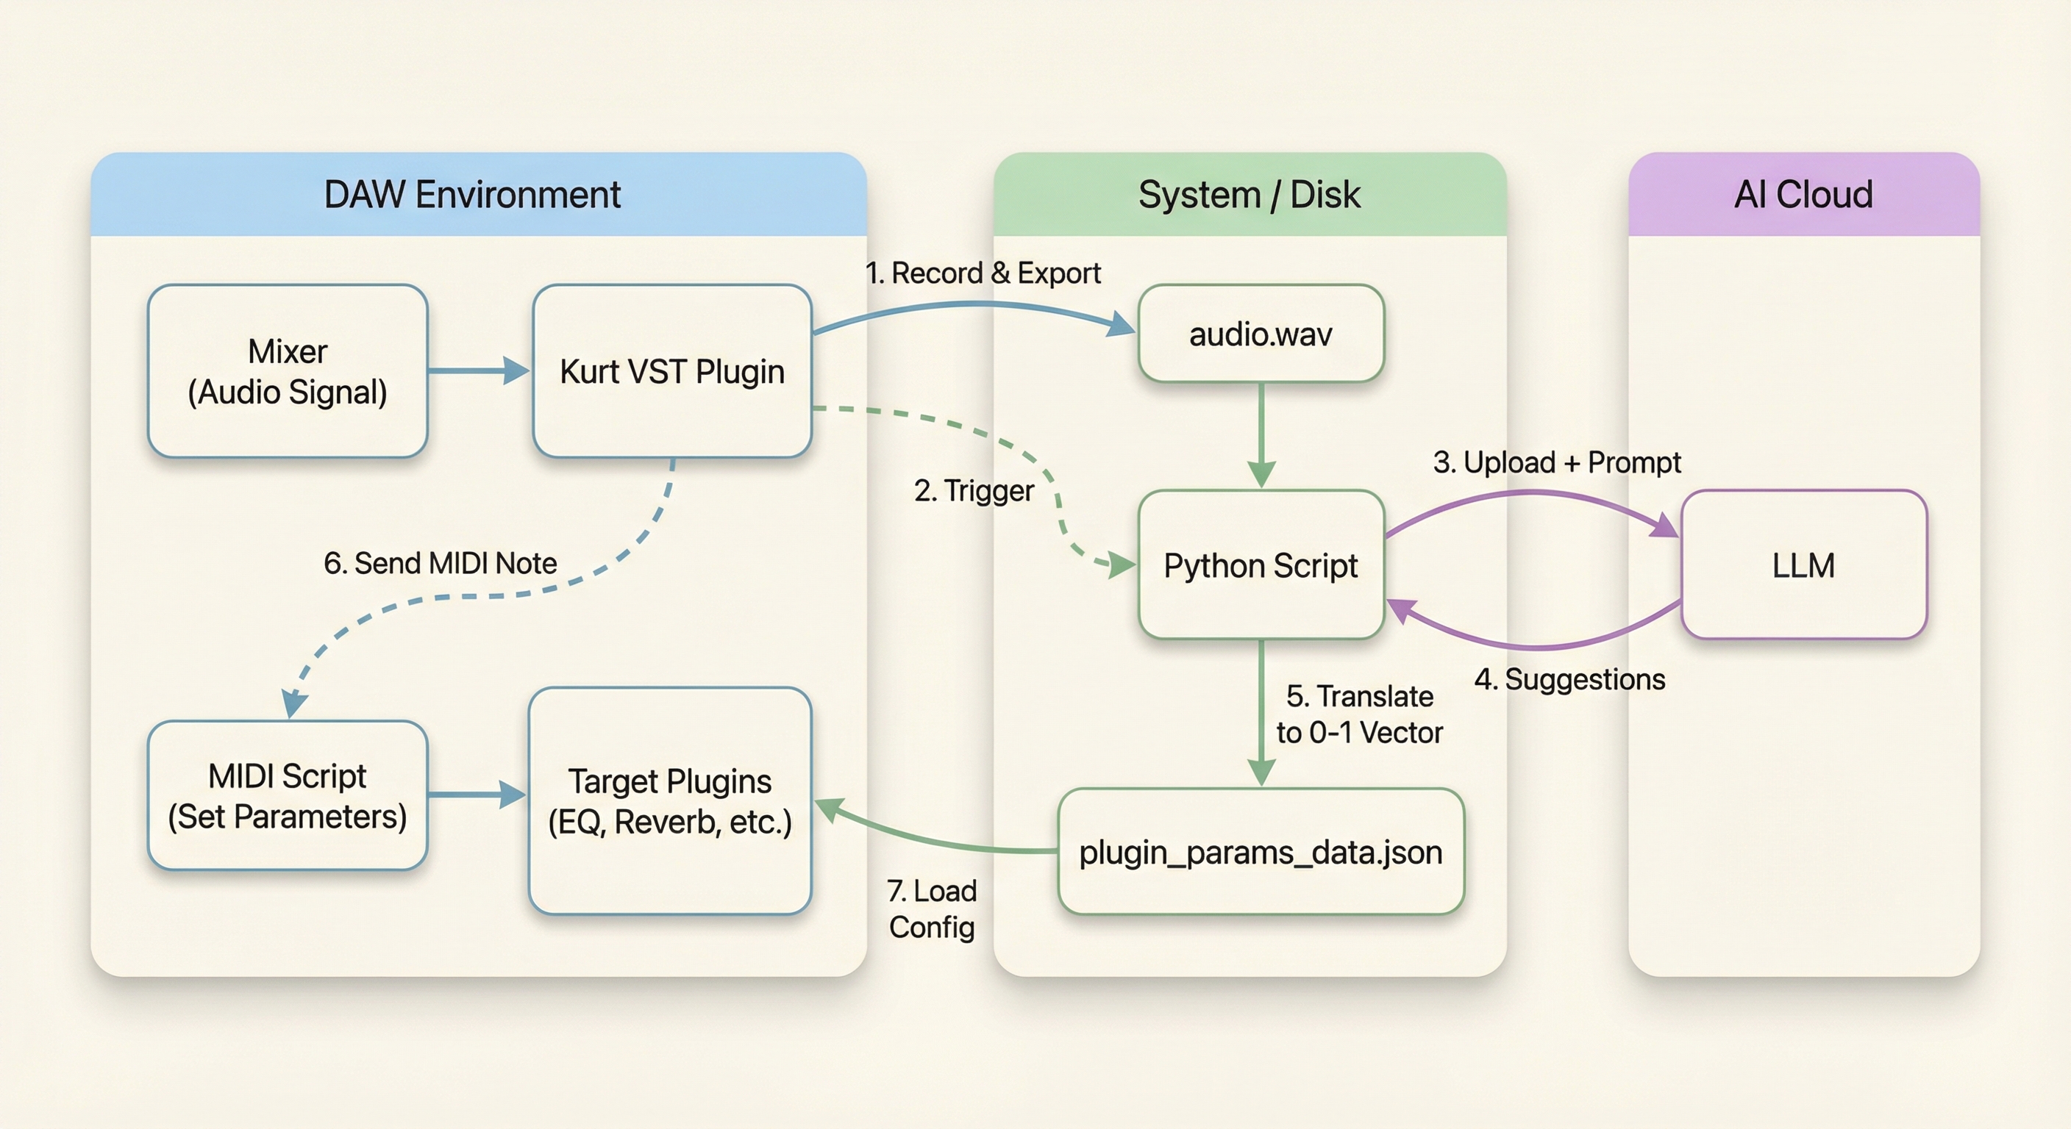Select the Python Script box
Screen dimensions: 2071x1129
click(x=1260, y=565)
